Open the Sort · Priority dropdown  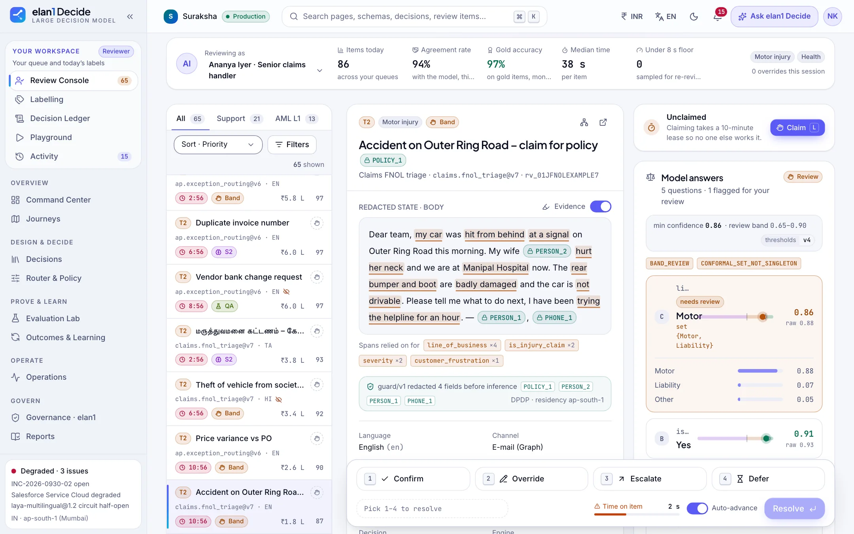tap(218, 145)
